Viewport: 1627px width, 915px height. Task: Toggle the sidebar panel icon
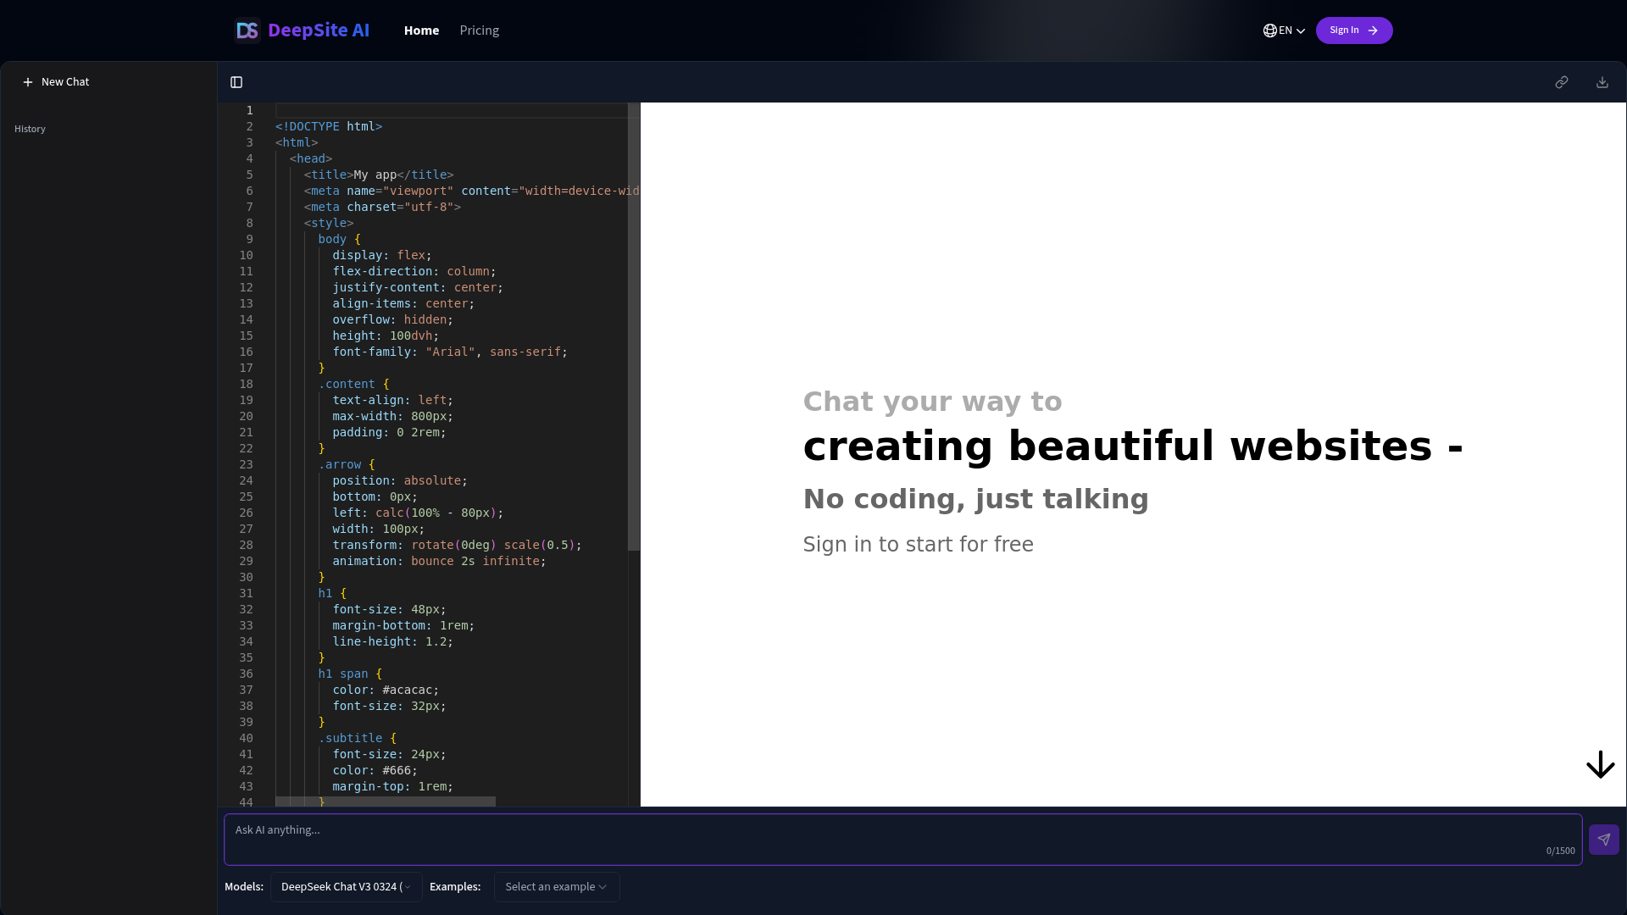point(236,82)
